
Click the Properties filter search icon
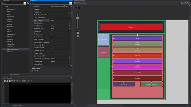pos(71,3)
